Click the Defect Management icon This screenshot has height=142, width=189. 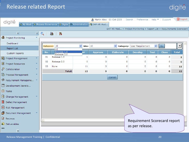(x=3, y=102)
